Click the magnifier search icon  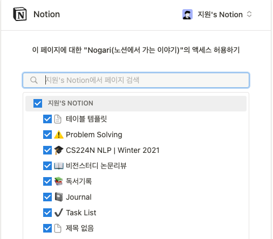click(x=34, y=80)
